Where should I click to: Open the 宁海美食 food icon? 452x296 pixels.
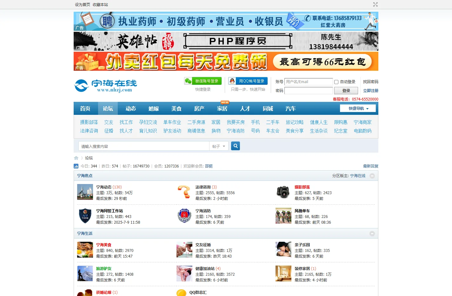coord(85,250)
